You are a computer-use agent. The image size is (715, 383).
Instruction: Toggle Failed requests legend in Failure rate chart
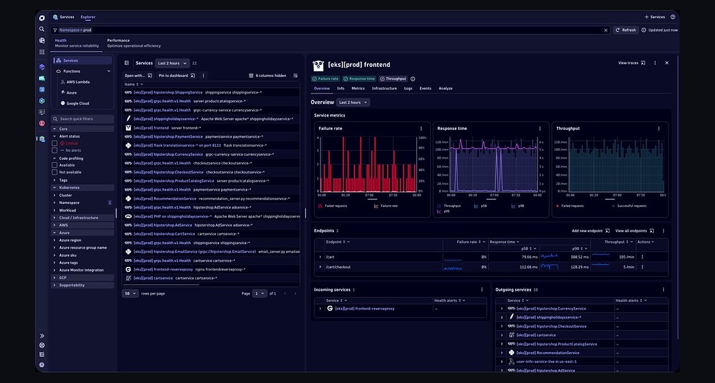(333, 206)
